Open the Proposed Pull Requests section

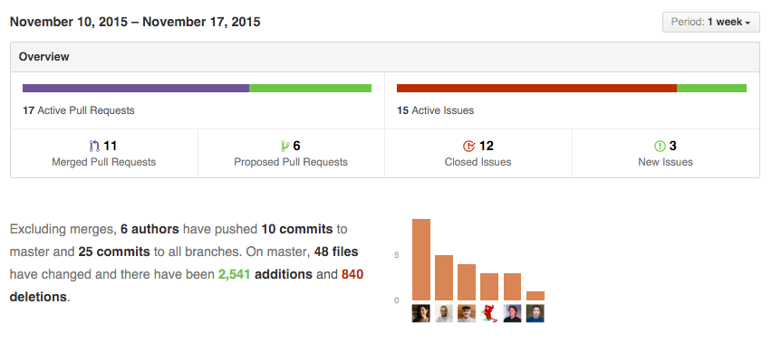[291, 153]
